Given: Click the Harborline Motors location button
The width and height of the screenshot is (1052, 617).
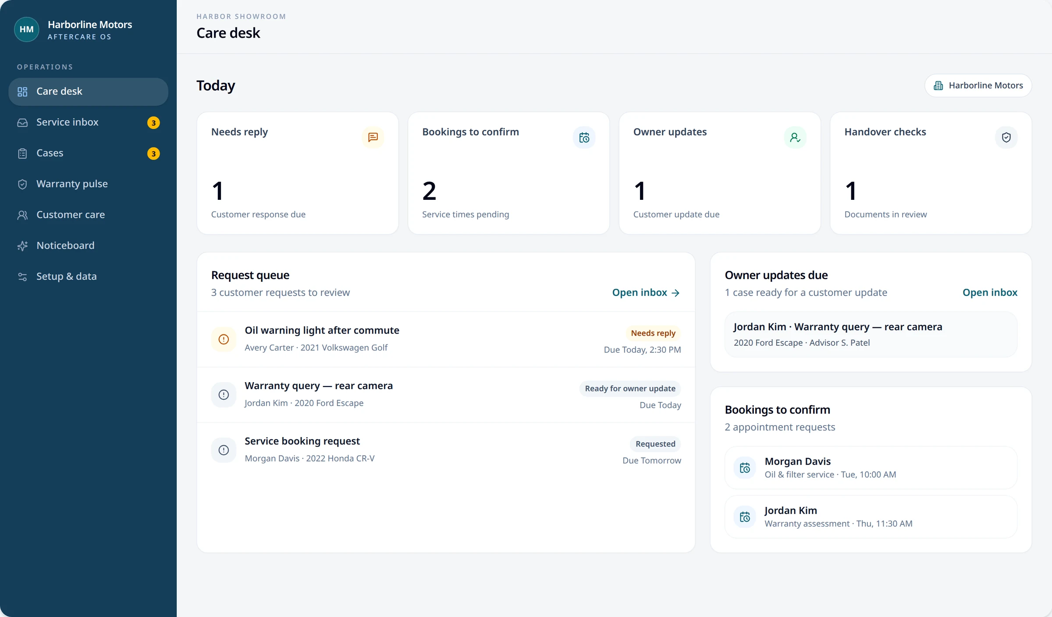Looking at the screenshot, I should click(x=978, y=85).
